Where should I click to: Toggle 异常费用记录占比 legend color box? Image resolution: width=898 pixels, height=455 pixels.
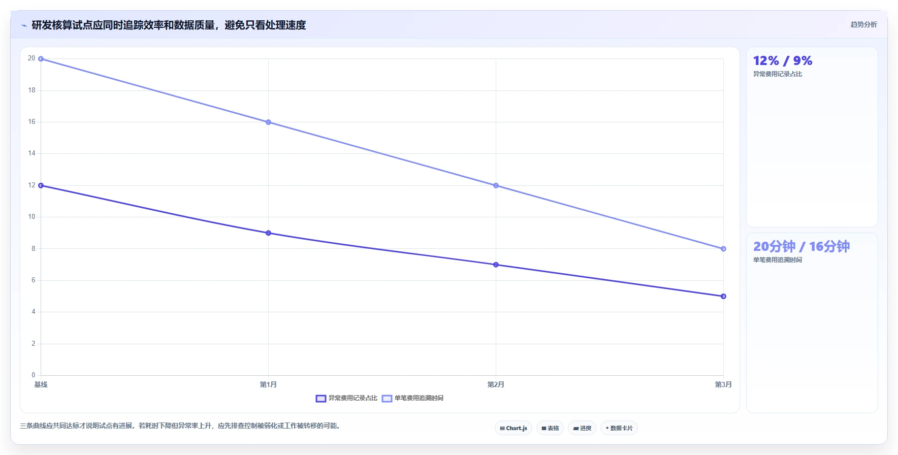coord(320,399)
